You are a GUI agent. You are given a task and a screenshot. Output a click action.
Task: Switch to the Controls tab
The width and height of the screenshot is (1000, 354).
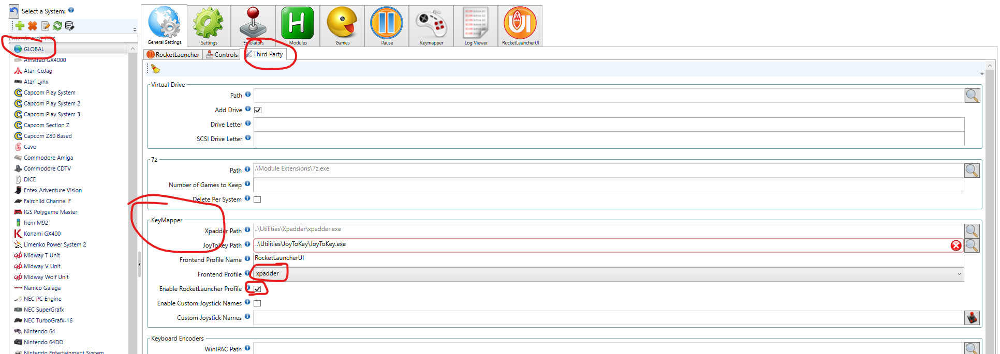point(222,55)
